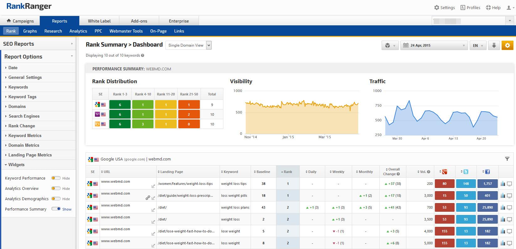Select On-Page in the blue menu
Screen dimensions: 516x249
(x=158, y=31)
